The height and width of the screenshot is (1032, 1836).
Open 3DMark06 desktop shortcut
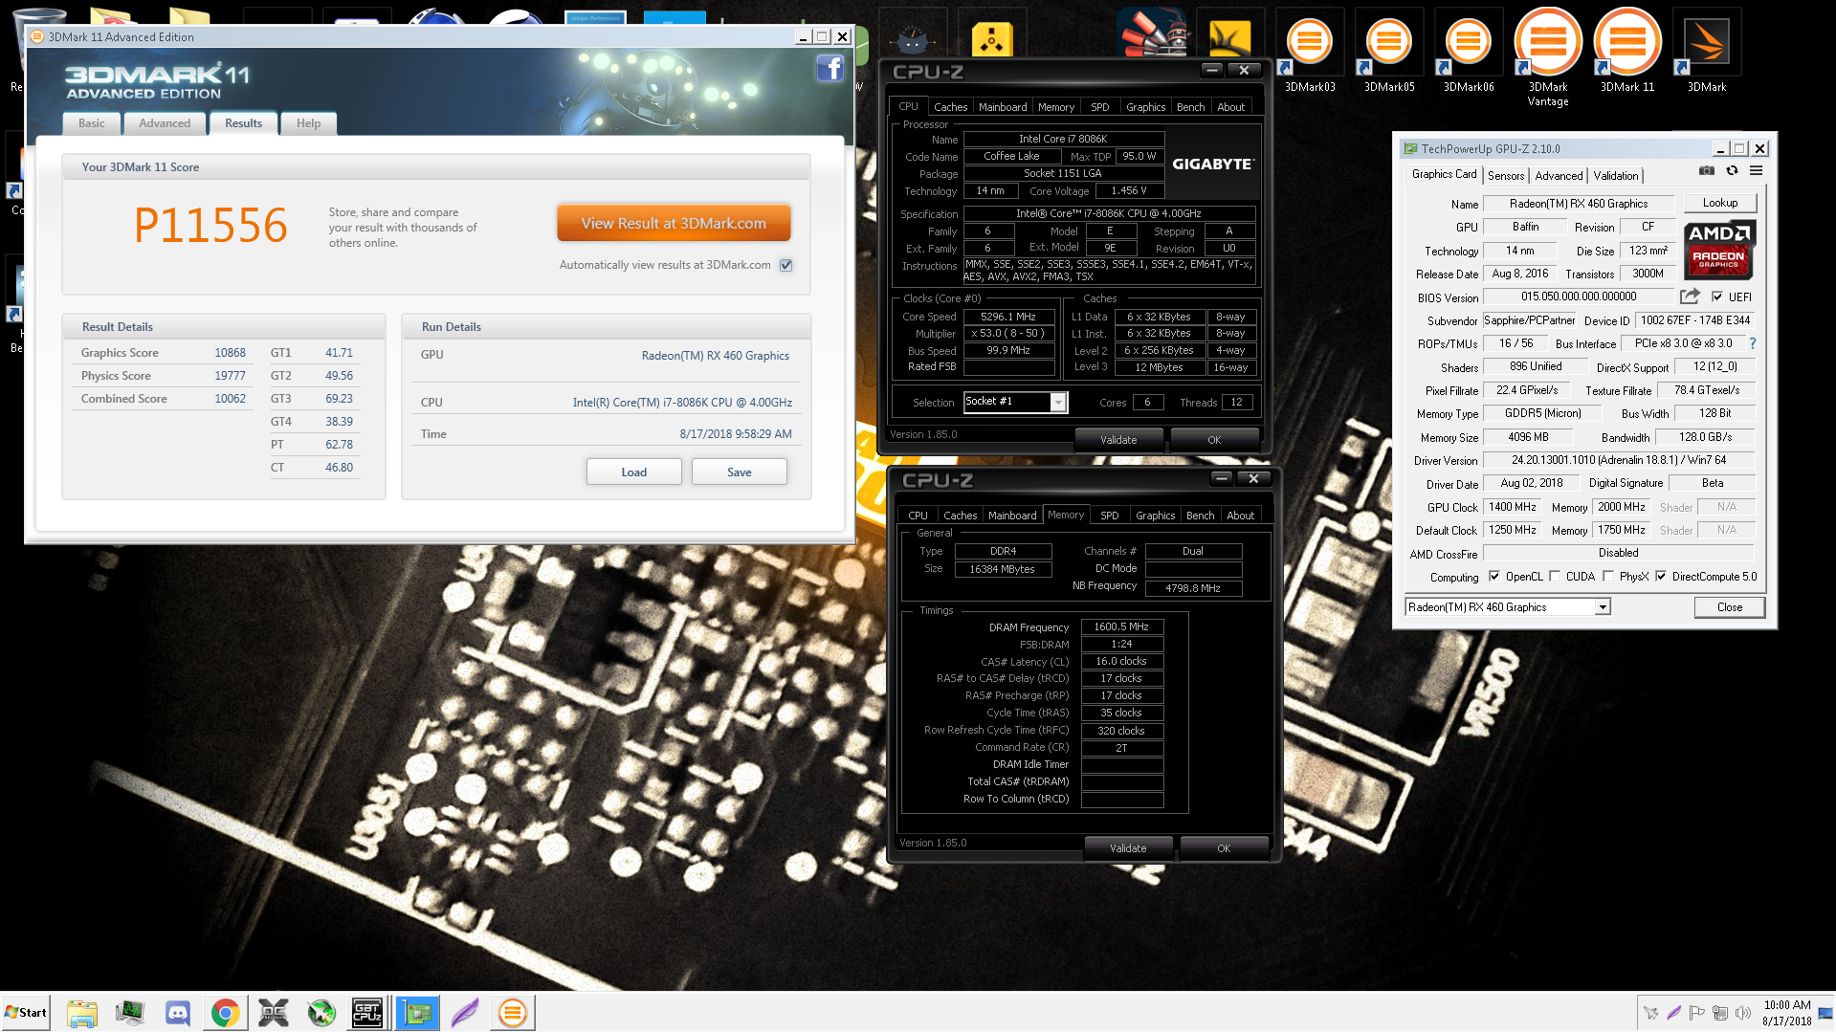point(1469,51)
